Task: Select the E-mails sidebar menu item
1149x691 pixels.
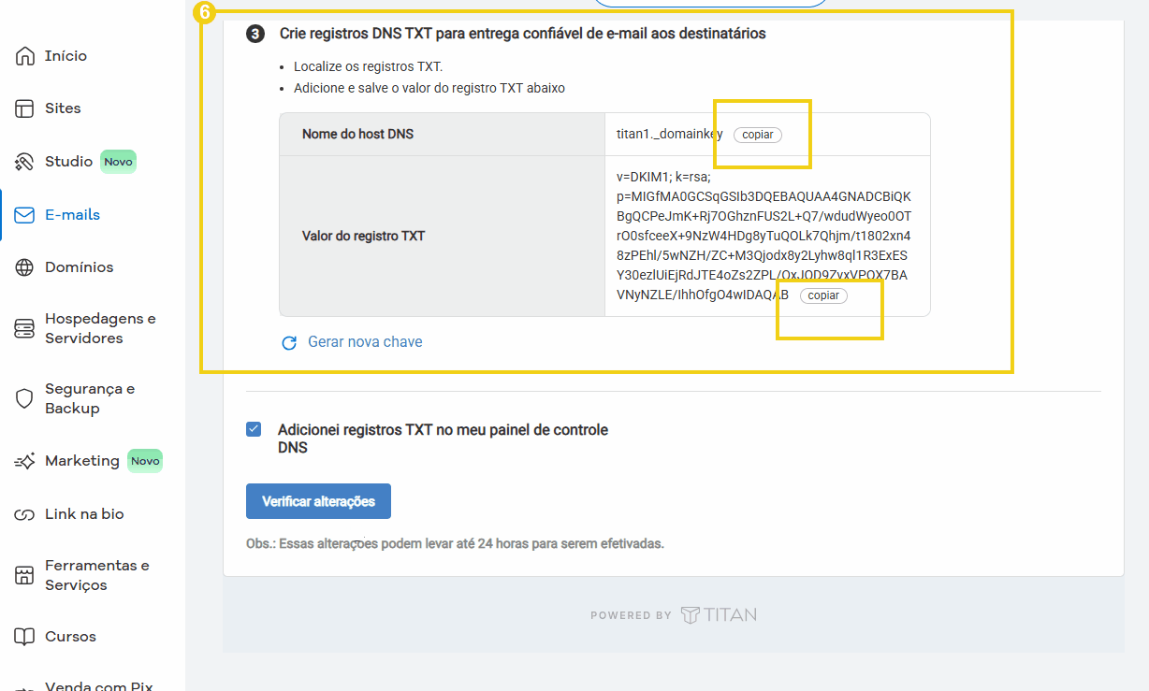Action: point(73,214)
